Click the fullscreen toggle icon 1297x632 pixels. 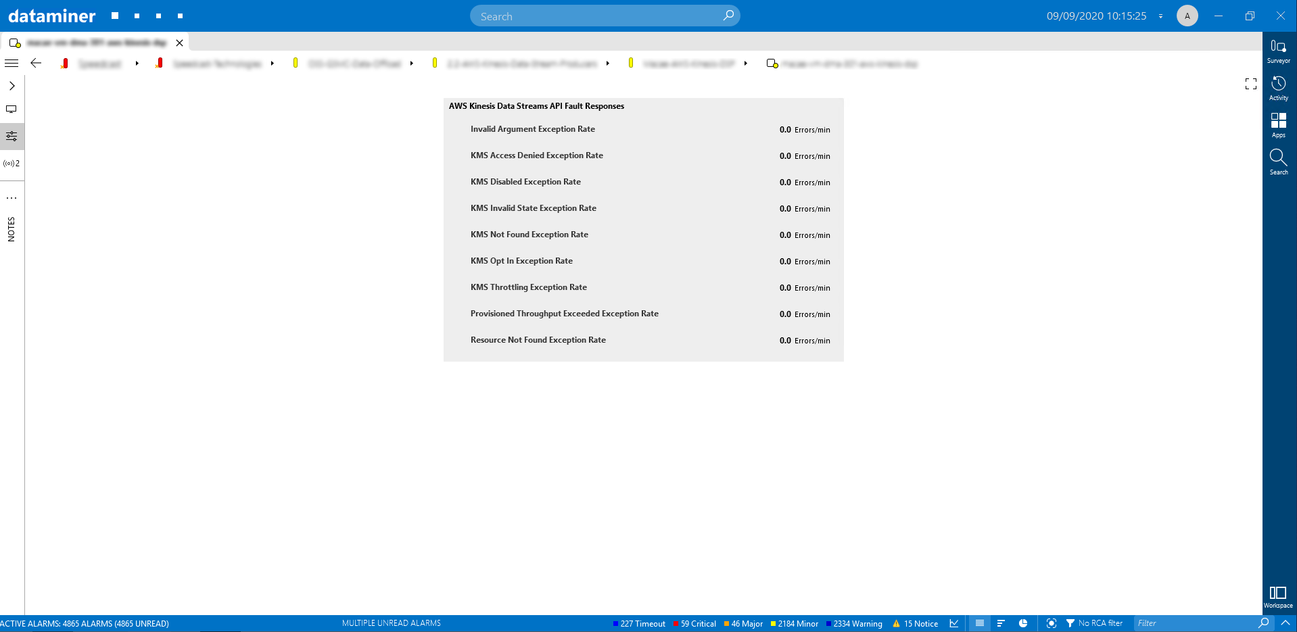[1251, 84]
